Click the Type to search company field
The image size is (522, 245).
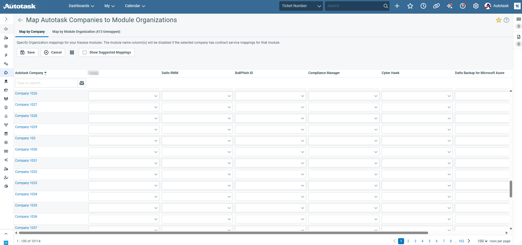tap(46, 83)
